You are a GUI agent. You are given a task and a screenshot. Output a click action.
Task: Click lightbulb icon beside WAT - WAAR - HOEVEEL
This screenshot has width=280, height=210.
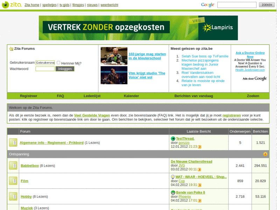(173, 177)
